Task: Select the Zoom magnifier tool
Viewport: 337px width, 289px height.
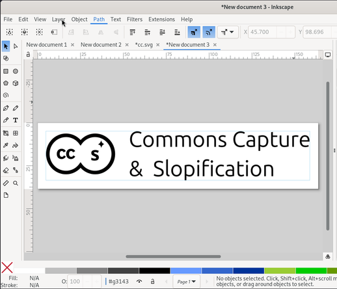Action: point(16,183)
